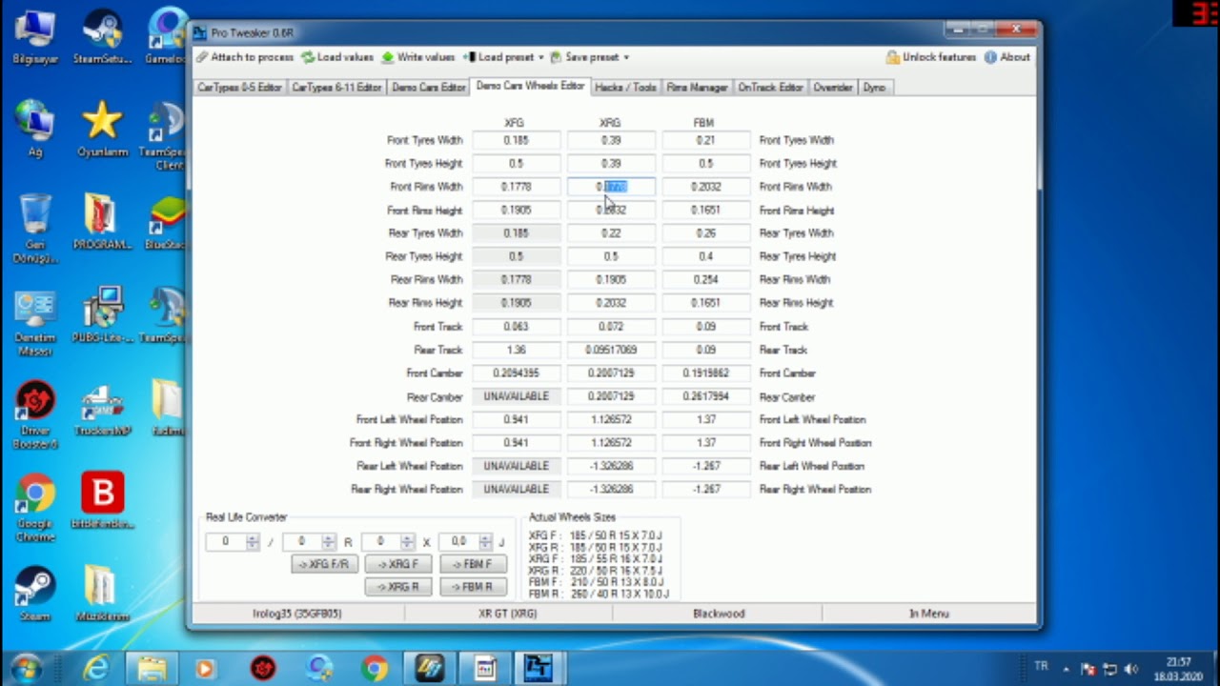
Task: Click the Unlock features lock icon
Action: [893, 57]
